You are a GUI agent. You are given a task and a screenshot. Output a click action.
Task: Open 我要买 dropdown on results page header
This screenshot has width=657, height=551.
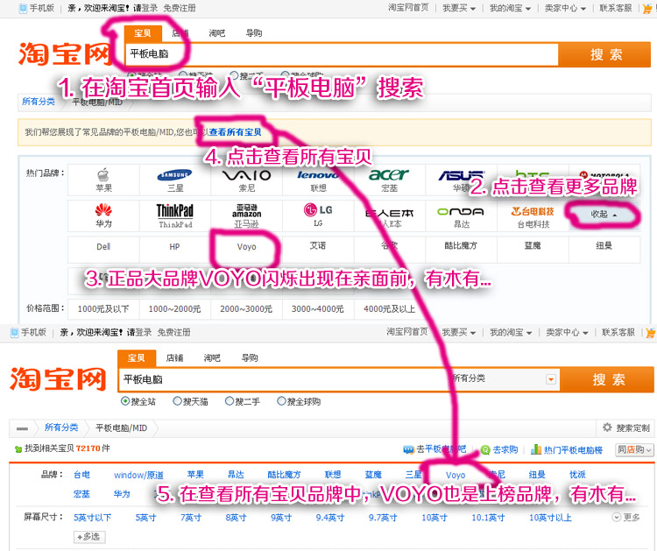(x=459, y=332)
